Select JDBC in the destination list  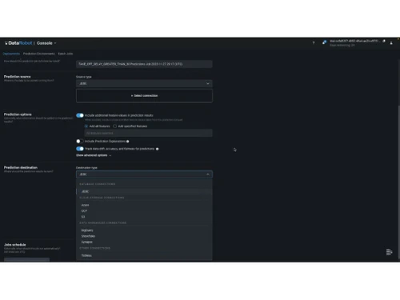[144, 191]
